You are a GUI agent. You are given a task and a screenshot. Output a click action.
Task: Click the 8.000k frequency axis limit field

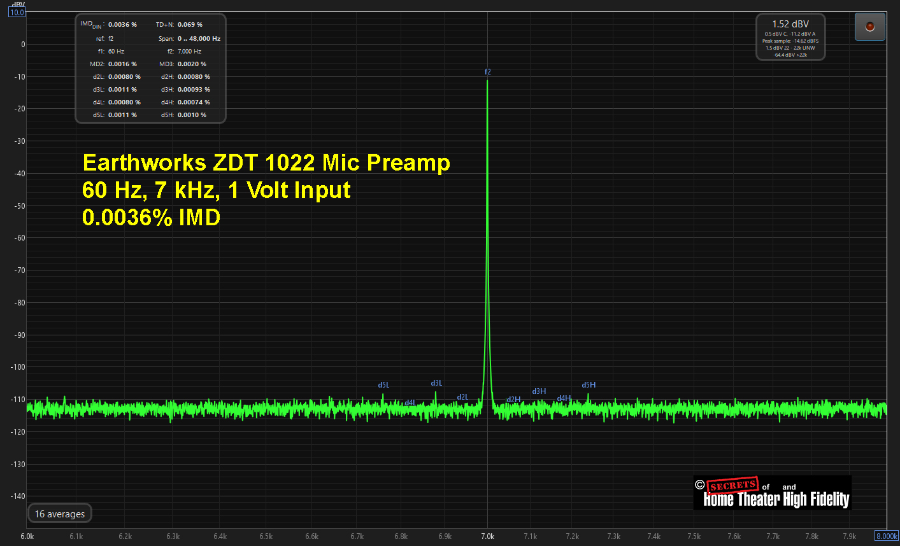coord(886,536)
